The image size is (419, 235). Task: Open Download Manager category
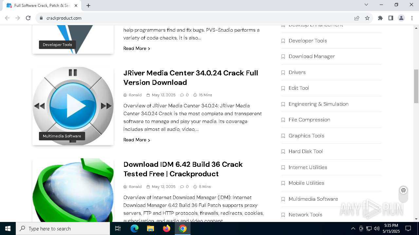coord(312,56)
